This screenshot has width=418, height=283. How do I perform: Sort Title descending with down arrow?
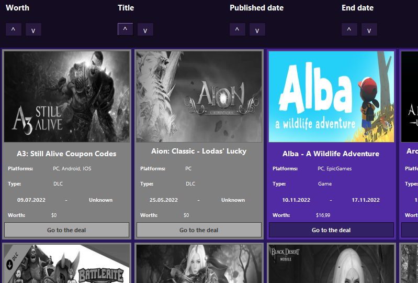(145, 30)
